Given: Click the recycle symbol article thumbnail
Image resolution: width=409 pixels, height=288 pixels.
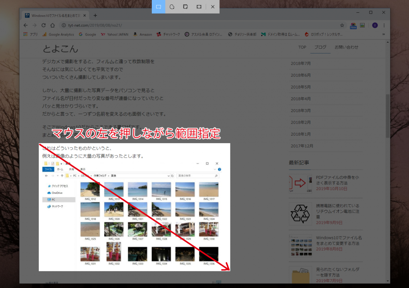Looking at the screenshot, I should (x=300, y=214).
